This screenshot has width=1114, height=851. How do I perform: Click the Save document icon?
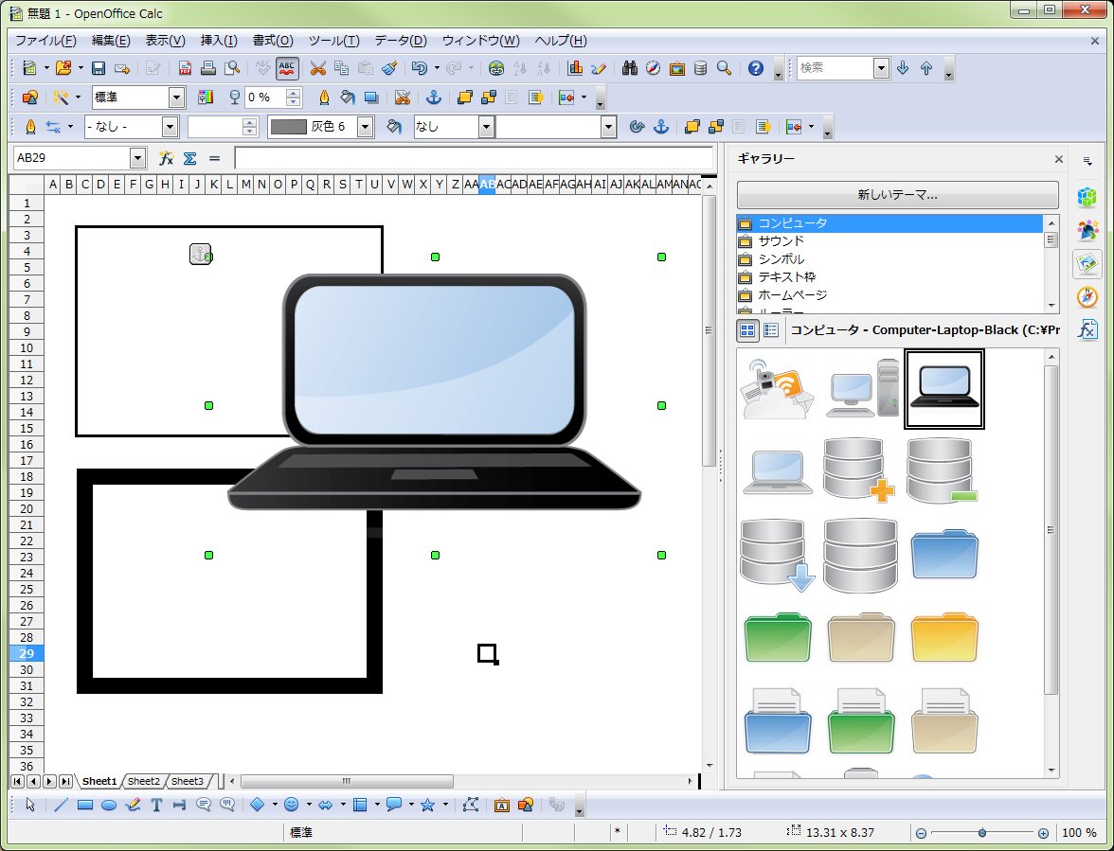[99, 68]
